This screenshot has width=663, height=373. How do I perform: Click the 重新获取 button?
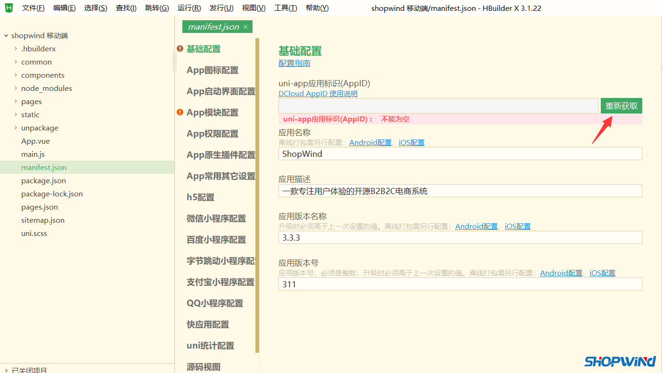coord(621,106)
